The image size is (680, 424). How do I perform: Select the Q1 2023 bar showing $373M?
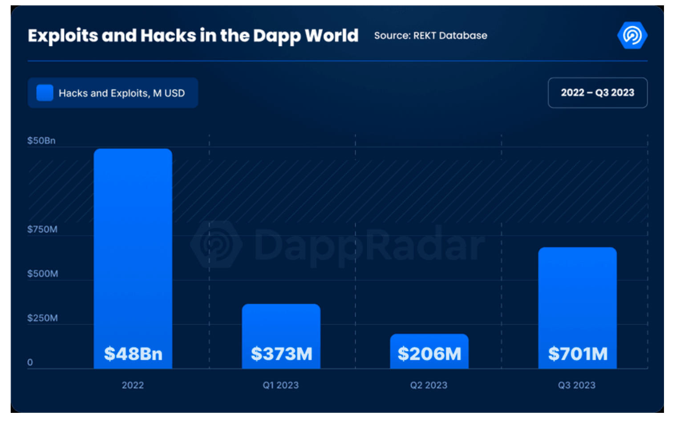[281, 336]
